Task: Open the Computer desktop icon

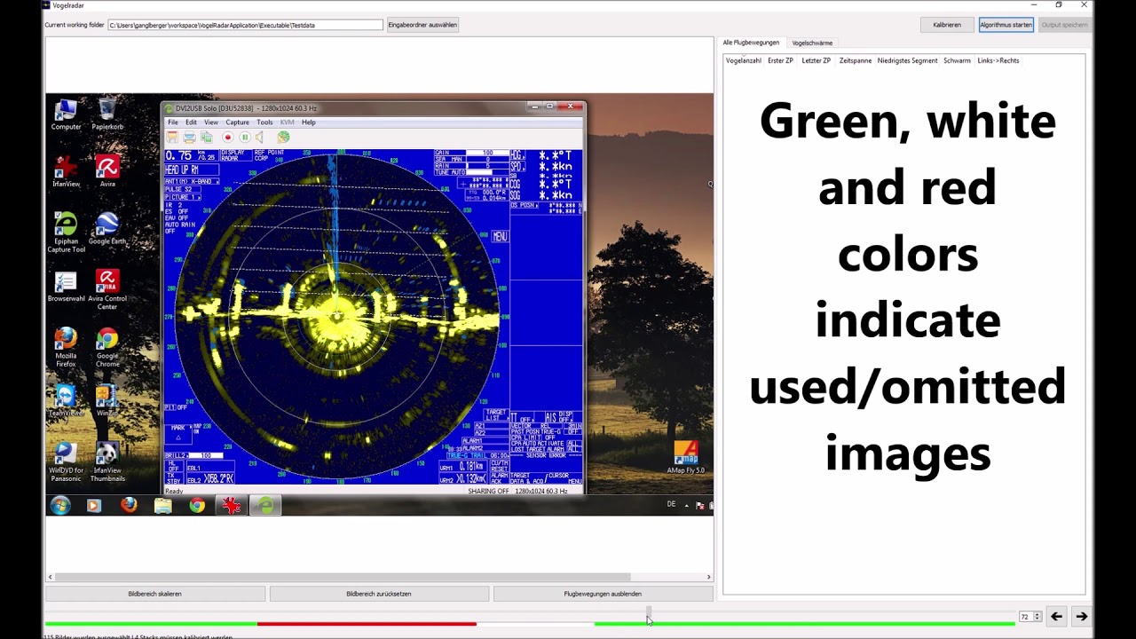Action: [x=66, y=115]
